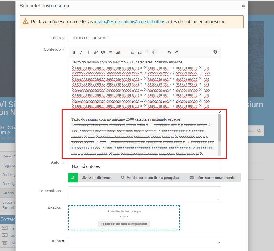Redo the last edit
The height and width of the screenshot is (251, 274).
point(176,52)
